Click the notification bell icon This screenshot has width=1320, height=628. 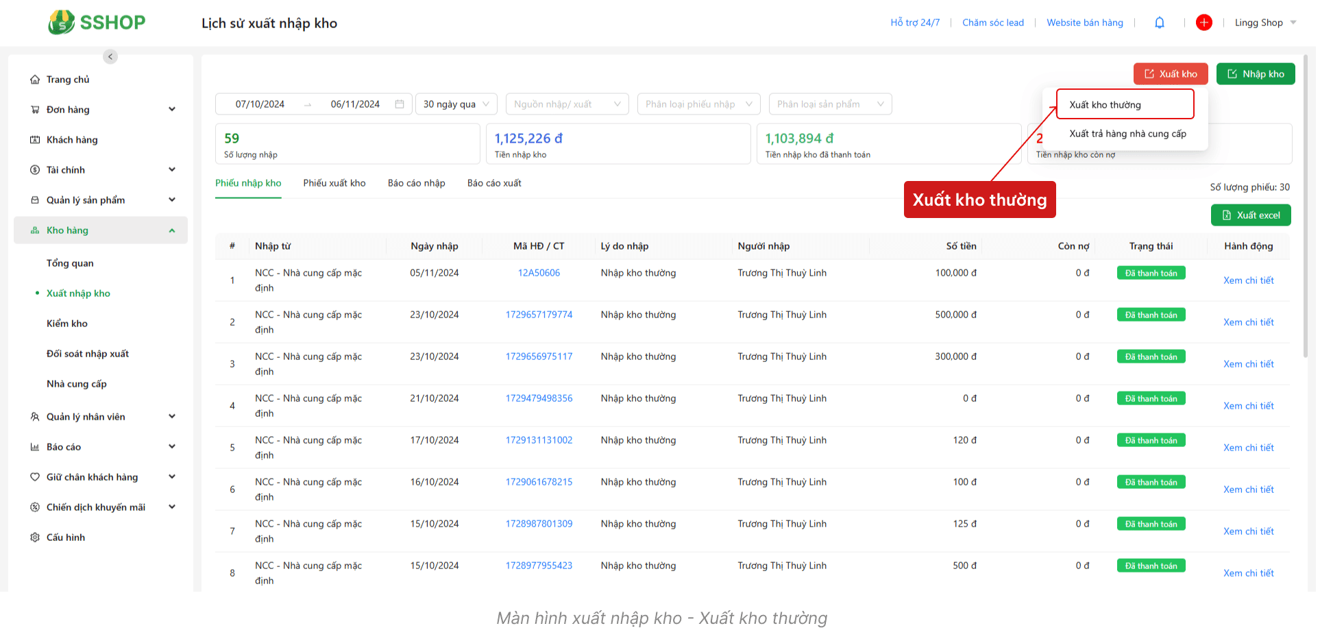coord(1159,23)
